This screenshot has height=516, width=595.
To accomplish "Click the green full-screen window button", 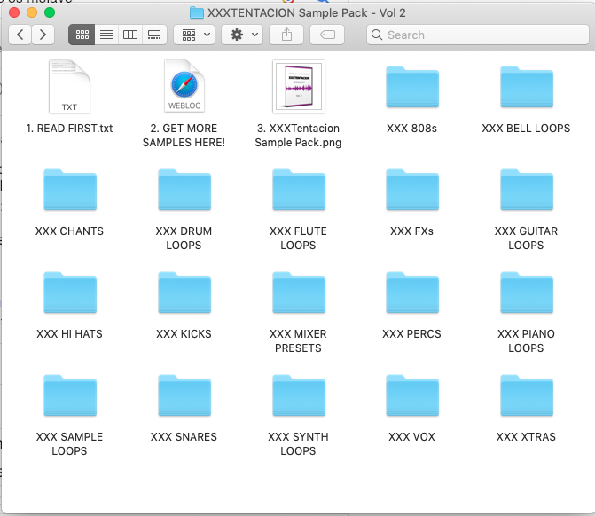I will pos(50,12).
